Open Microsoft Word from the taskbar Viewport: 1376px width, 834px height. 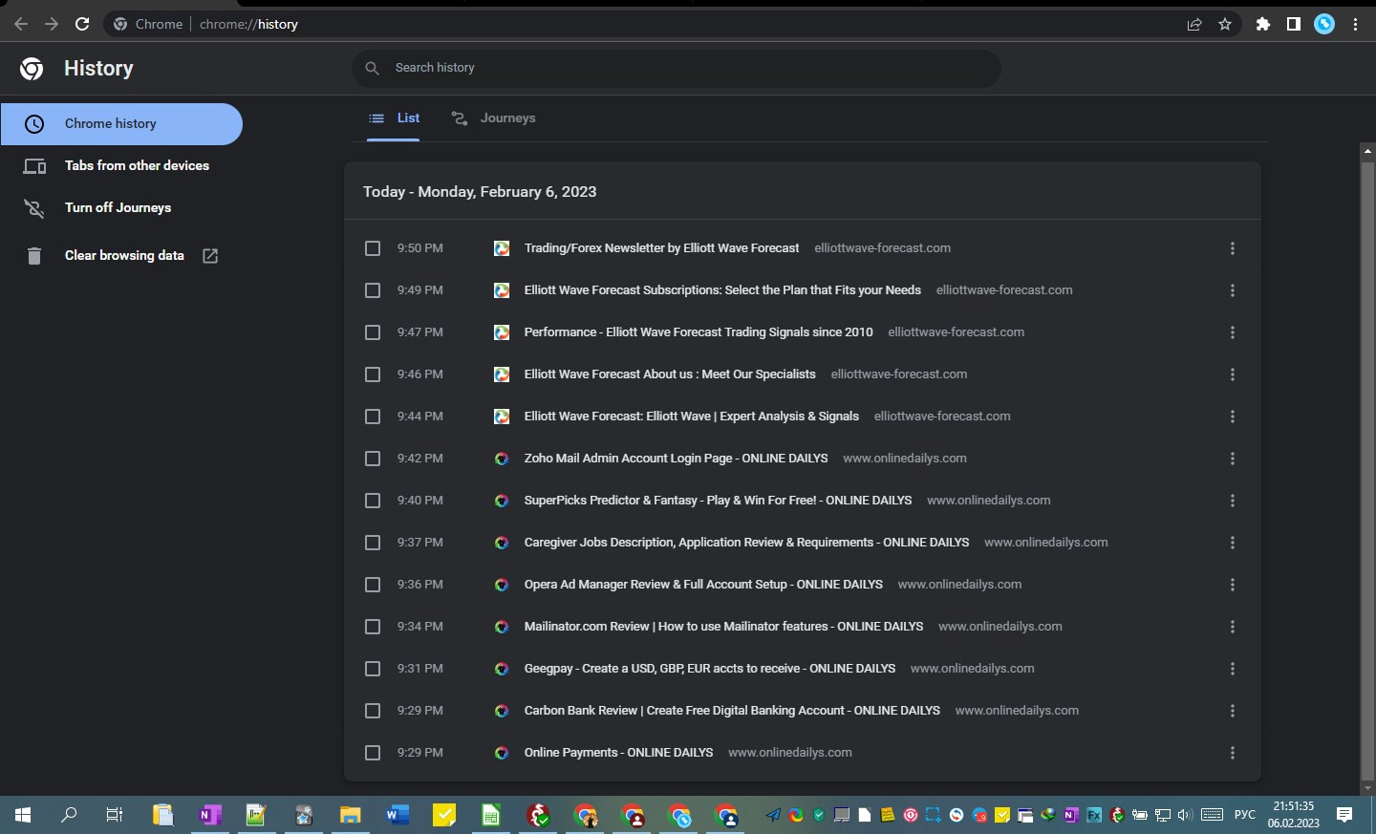coord(398,815)
